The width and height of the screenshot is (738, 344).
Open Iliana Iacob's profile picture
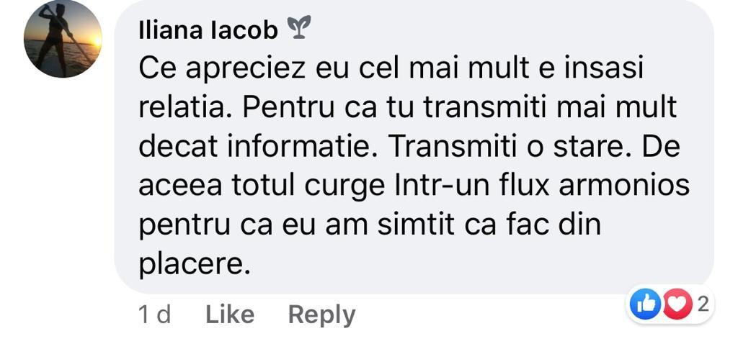pos(63,39)
